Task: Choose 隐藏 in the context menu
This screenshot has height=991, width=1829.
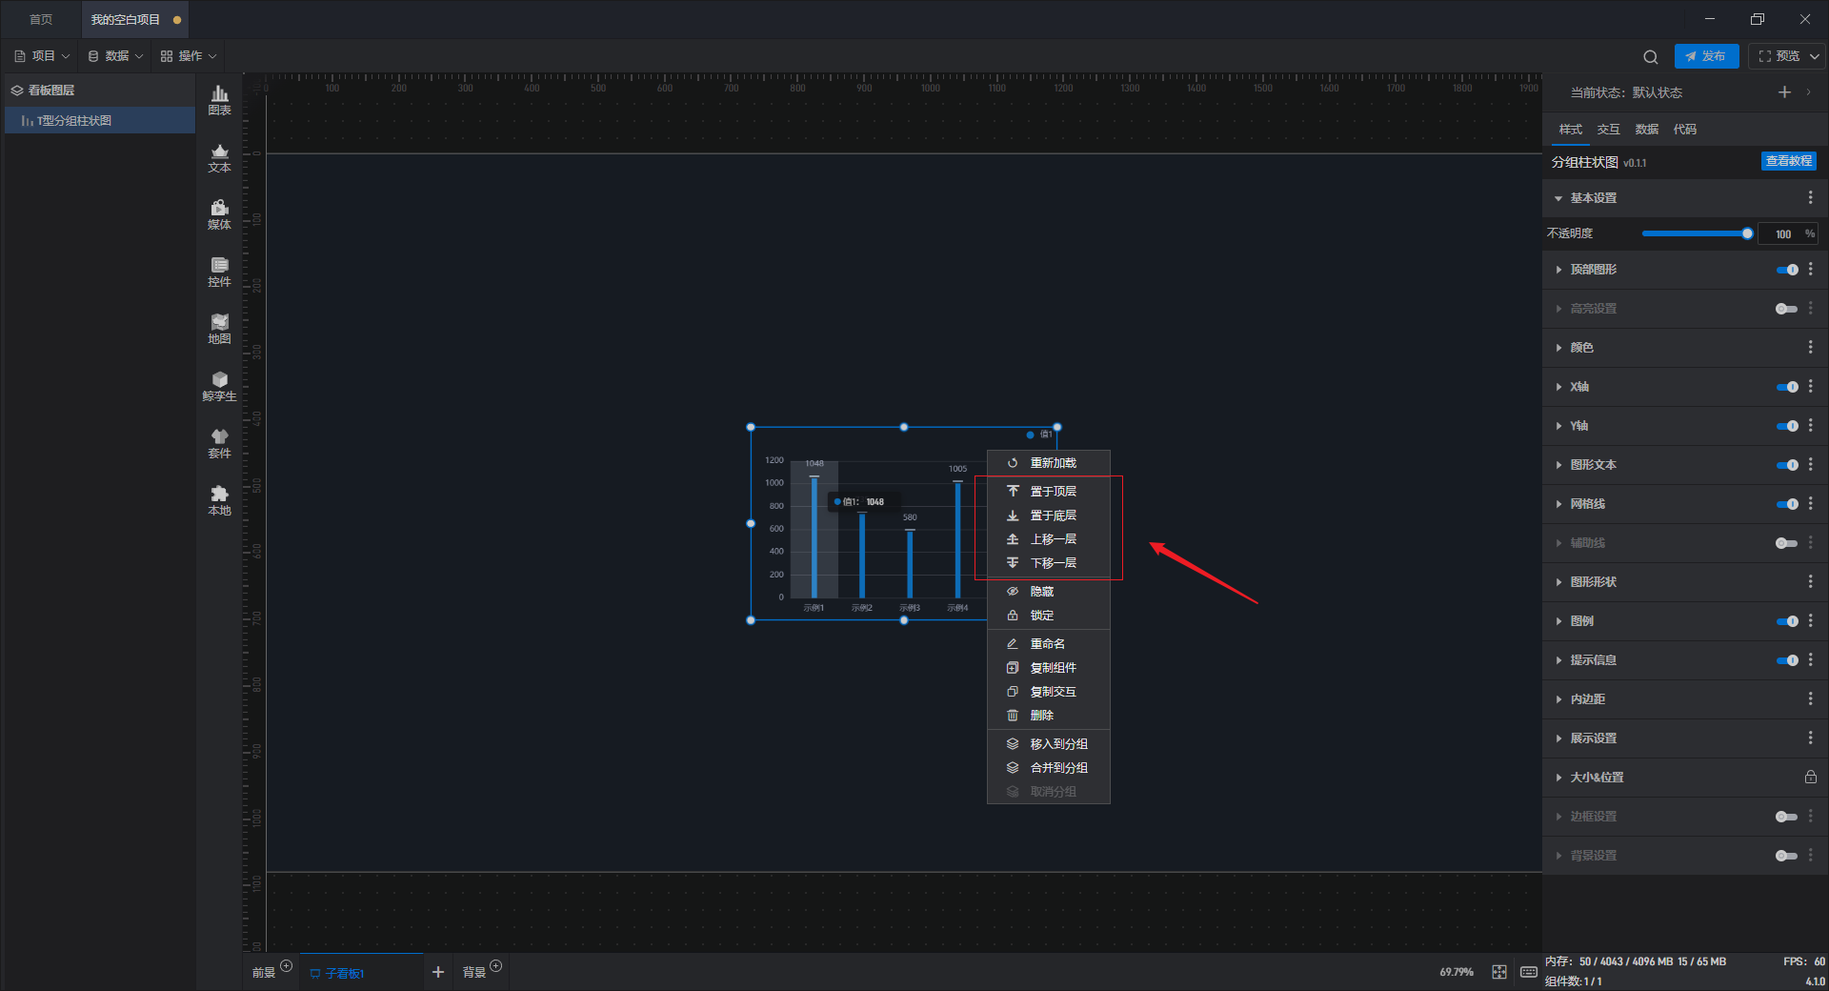Action: (1049, 592)
